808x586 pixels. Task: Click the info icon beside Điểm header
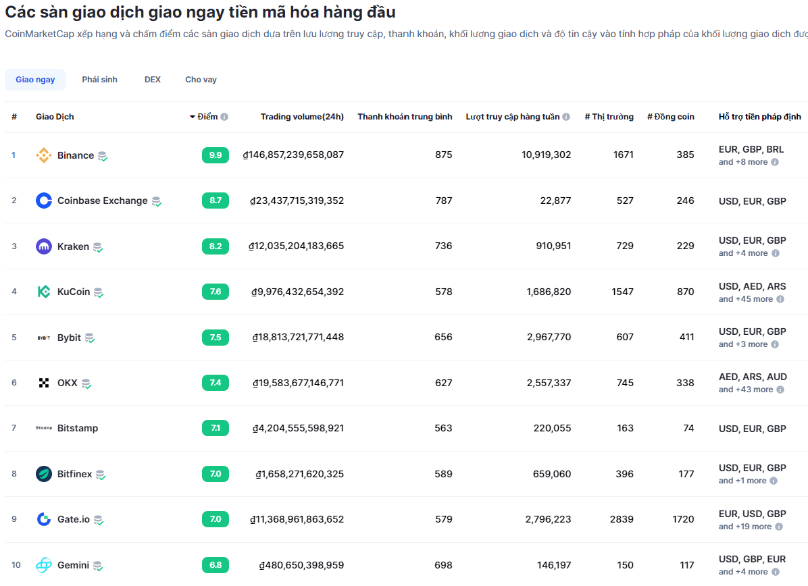pos(224,117)
